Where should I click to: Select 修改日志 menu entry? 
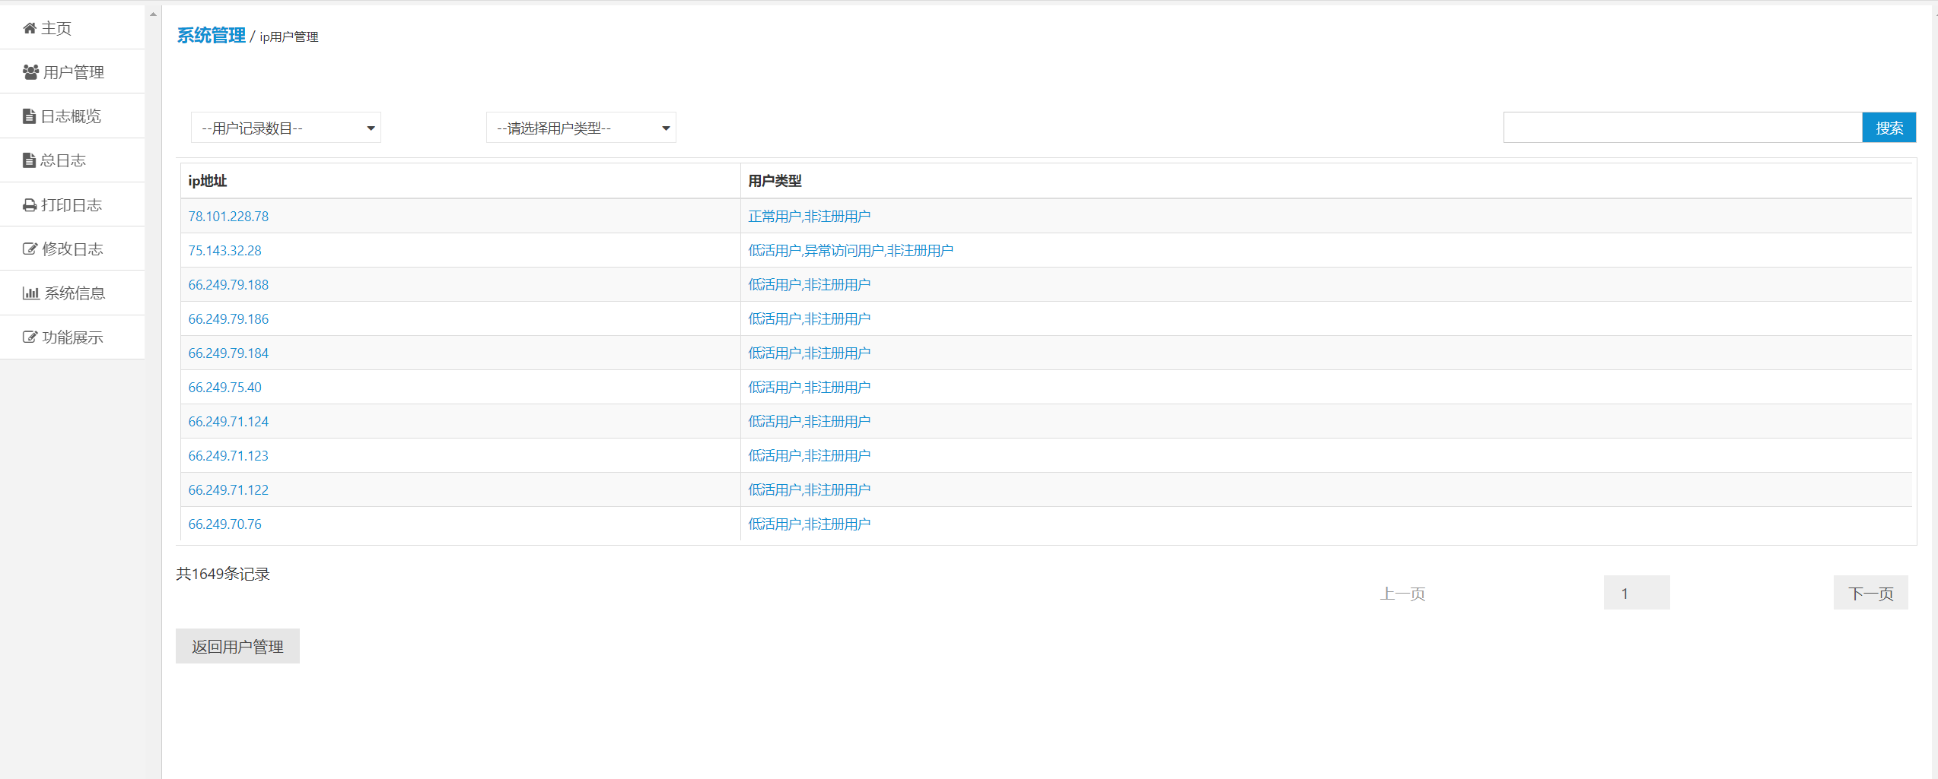(x=72, y=249)
